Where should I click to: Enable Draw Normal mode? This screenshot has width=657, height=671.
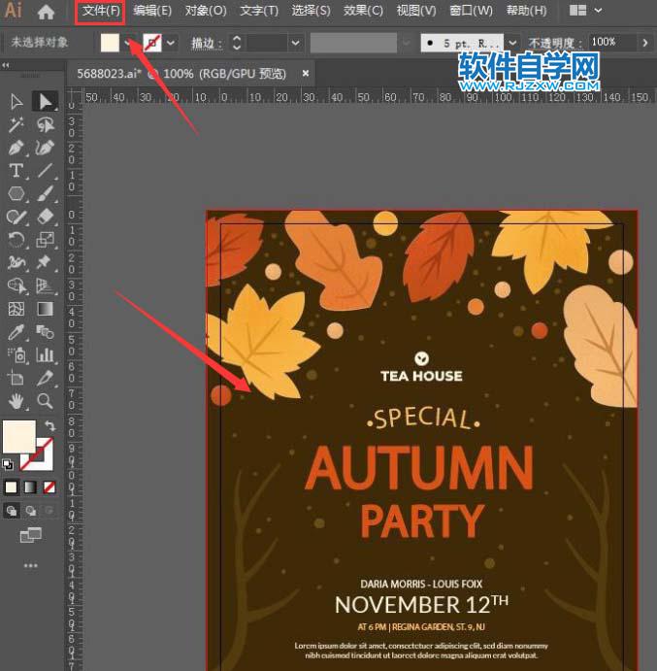click(x=12, y=511)
